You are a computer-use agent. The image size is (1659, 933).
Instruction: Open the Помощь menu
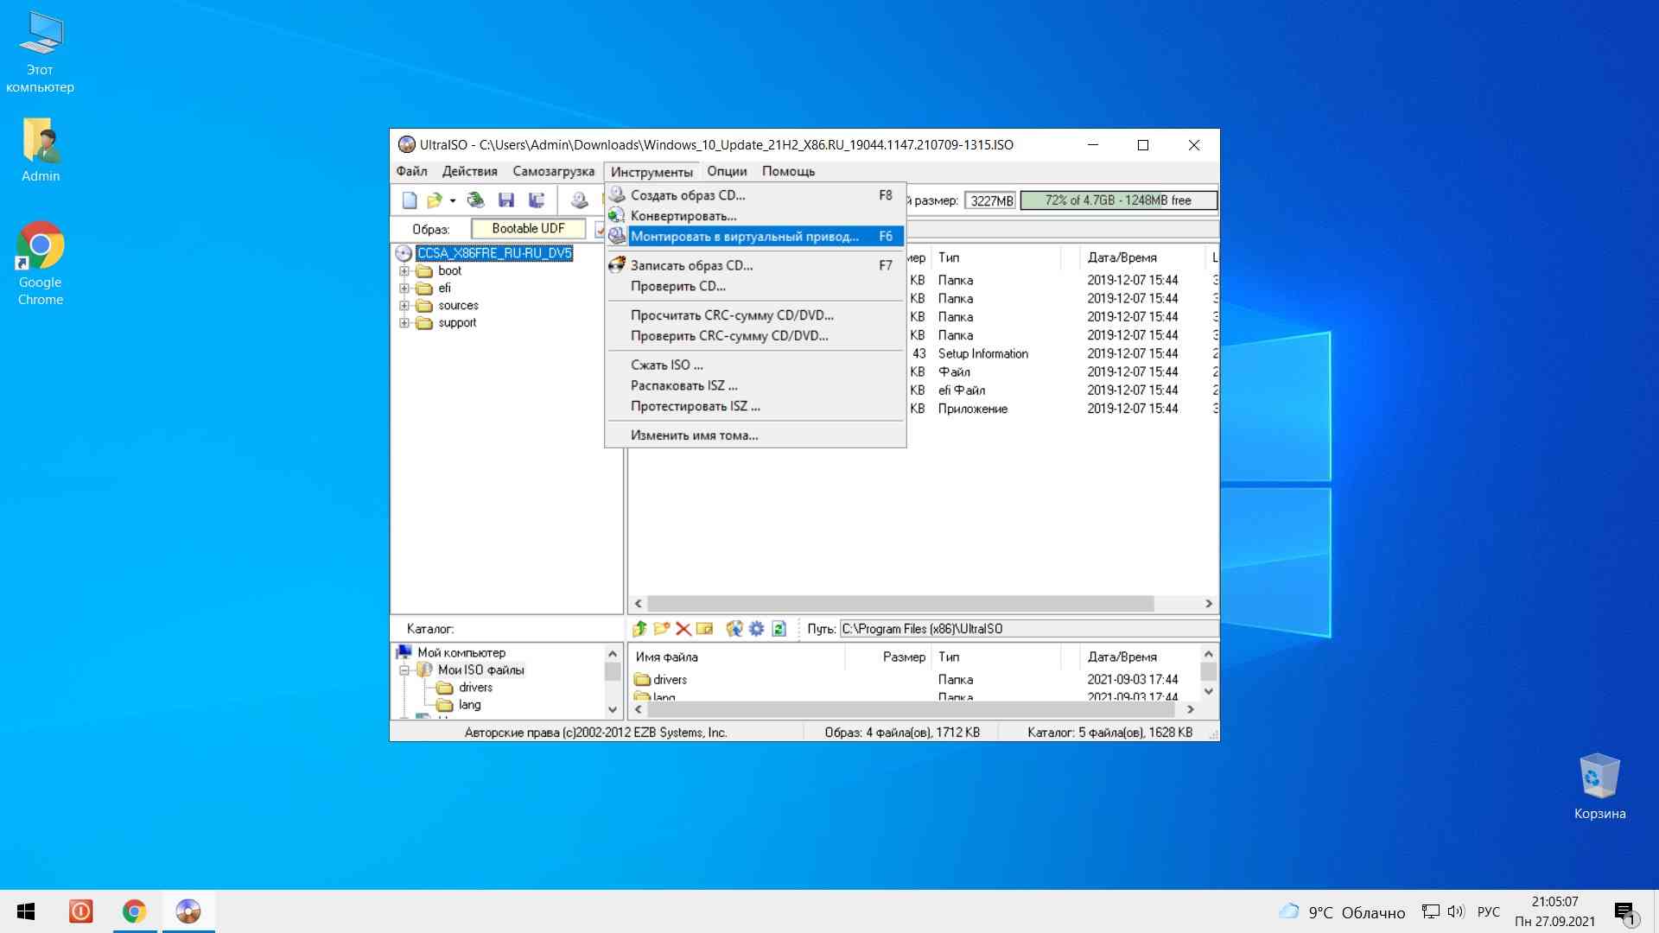click(x=788, y=171)
